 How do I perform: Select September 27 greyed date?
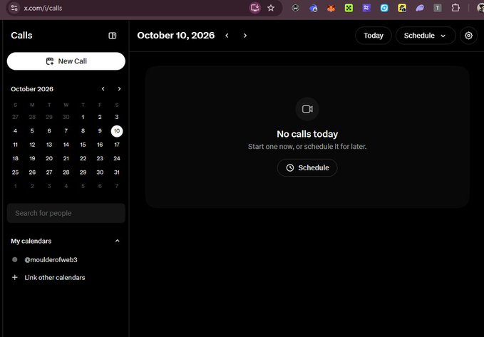pos(15,117)
